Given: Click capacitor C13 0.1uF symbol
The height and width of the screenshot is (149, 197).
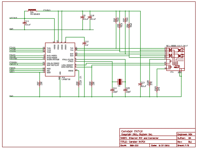Looking at the screenshot, I should (140, 84).
